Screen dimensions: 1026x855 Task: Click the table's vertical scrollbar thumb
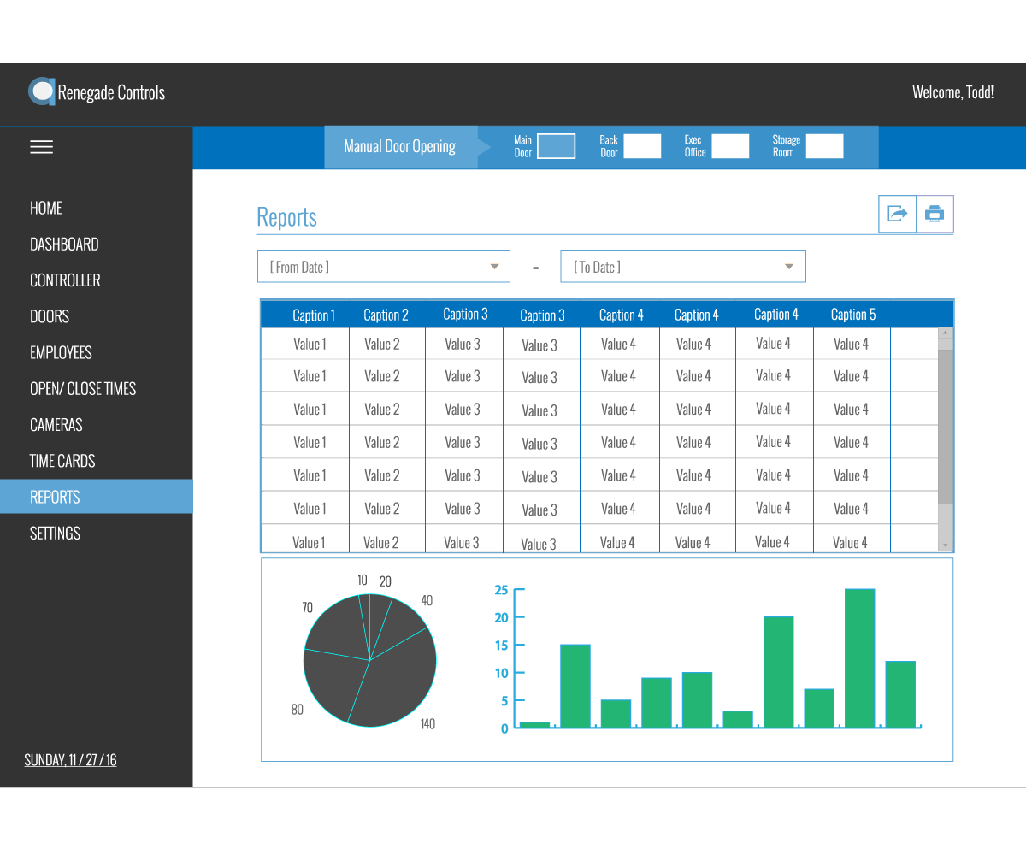point(945,425)
